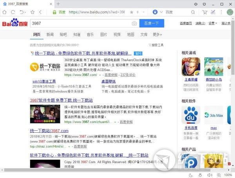Click the download icon in status bar
Screen dimensions: 235x178
[x=200, y=175]
